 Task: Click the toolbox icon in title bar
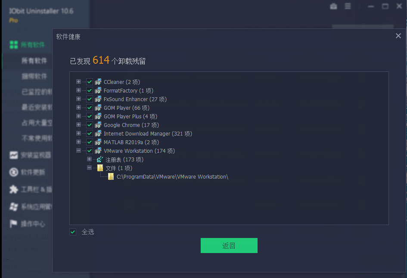coord(333,6)
